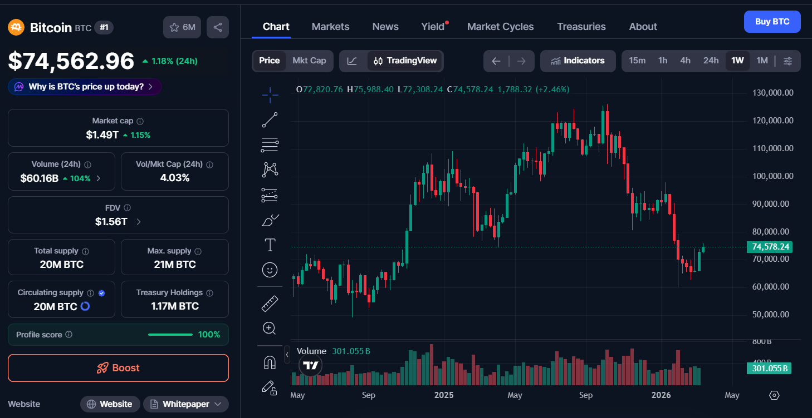The width and height of the screenshot is (812, 418).
Task: Add Bitcoin to watchlist star button
Action: click(x=182, y=27)
